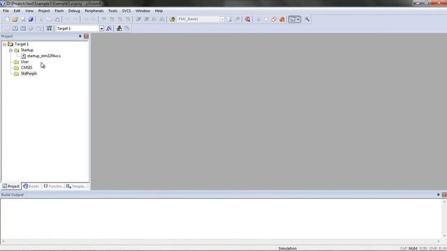Open the Help menu
This screenshot has width=447, height=251.
[159, 11]
